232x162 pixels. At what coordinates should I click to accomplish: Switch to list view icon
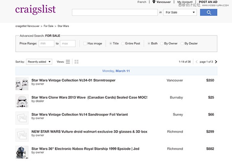click(x=68, y=62)
